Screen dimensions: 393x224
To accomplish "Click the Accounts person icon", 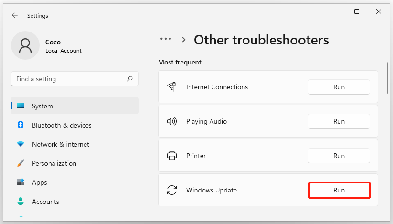I will coord(21,201).
